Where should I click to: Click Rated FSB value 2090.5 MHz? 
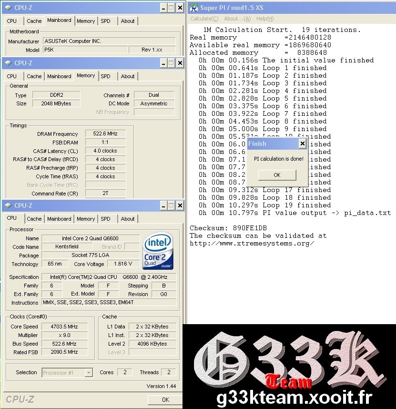coord(64,352)
